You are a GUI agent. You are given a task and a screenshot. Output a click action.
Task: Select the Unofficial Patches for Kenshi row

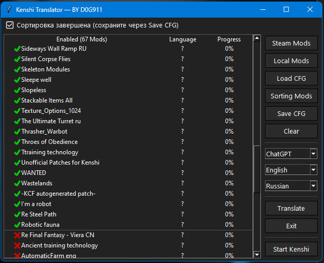click(60, 163)
